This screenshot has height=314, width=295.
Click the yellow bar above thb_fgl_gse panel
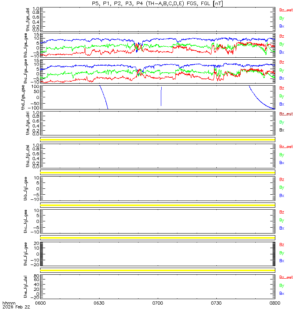[158, 172]
